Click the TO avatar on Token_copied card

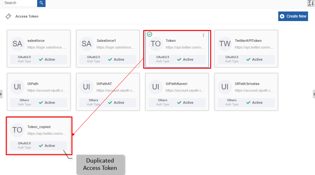pos(17,130)
